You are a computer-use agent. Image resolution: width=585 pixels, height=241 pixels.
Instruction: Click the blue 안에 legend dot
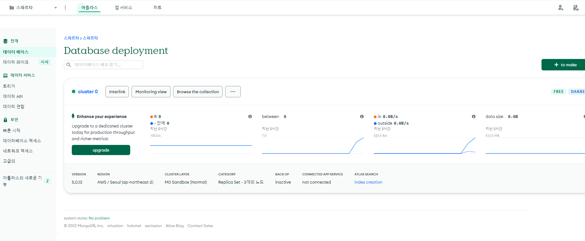[x=151, y=123]
